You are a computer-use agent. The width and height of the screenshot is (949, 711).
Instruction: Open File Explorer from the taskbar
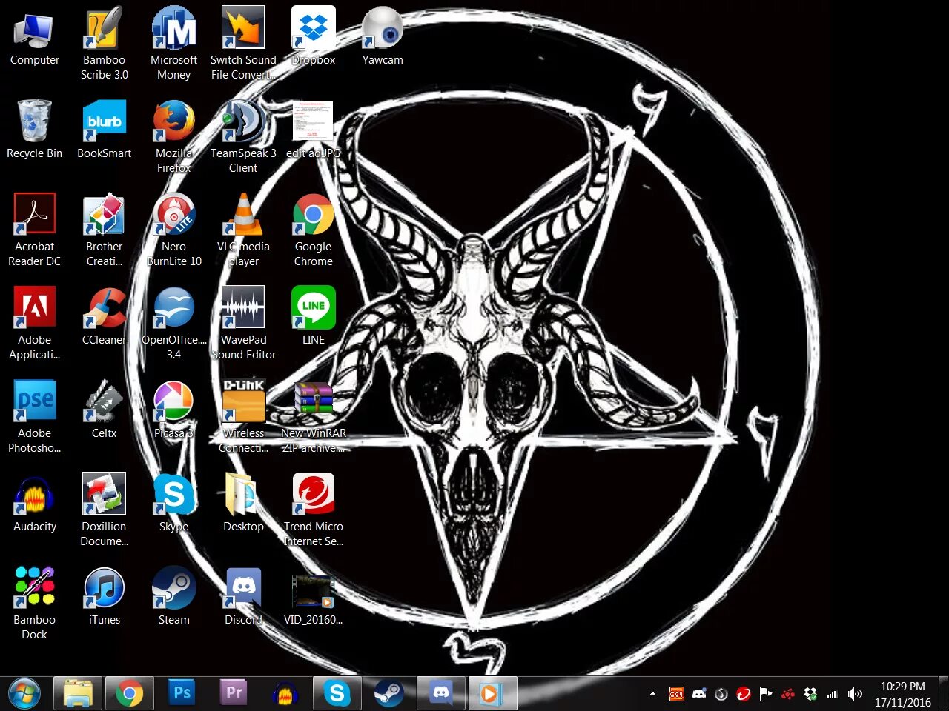click(x=77, y=693)
